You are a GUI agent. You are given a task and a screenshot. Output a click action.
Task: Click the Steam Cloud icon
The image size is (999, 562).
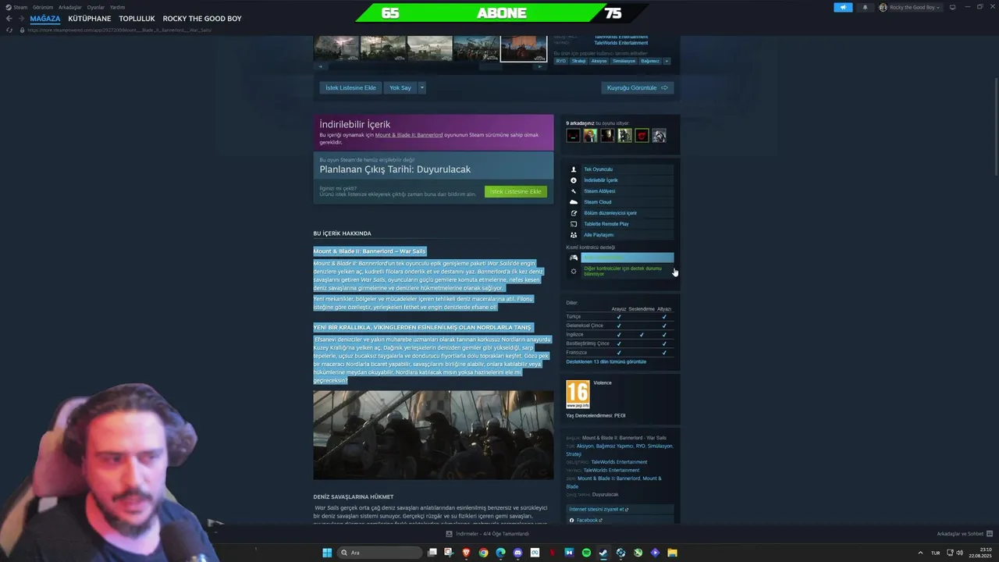[x=574, y=202]
